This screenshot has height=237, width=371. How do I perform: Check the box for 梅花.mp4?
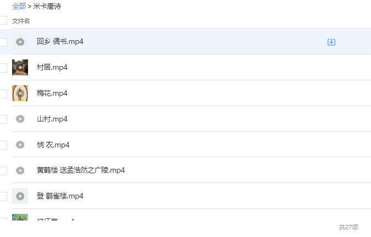pos(3,93)
